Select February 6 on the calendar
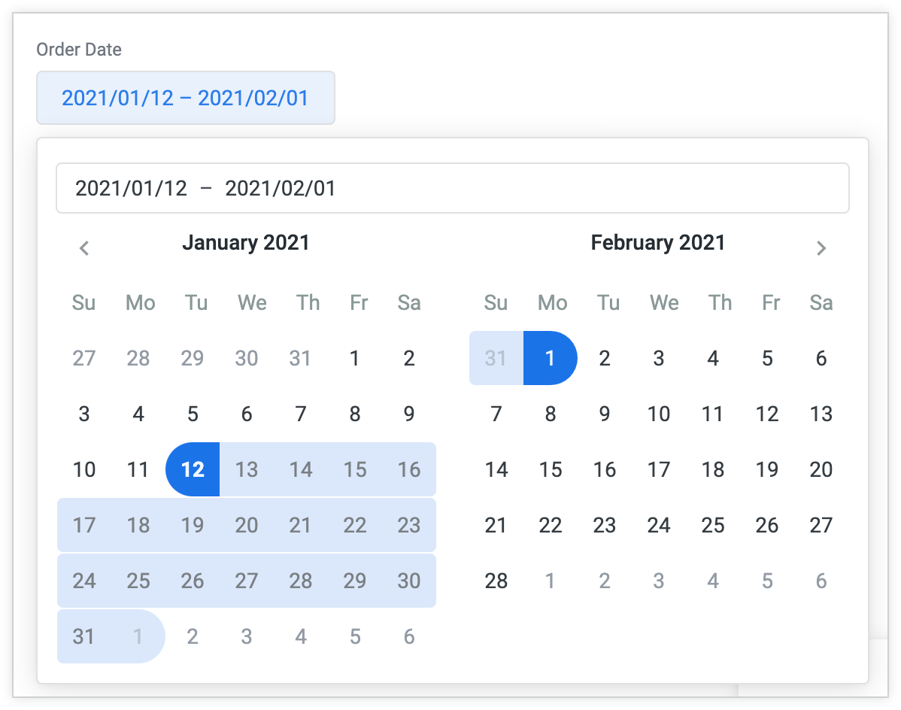 pyautogui.click(x=821, y=359)
